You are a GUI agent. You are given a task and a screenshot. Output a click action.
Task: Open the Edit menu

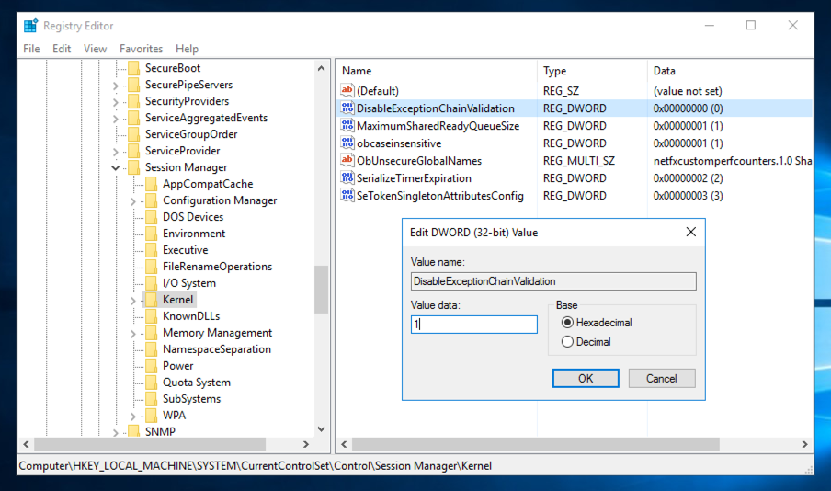point(62,49)
